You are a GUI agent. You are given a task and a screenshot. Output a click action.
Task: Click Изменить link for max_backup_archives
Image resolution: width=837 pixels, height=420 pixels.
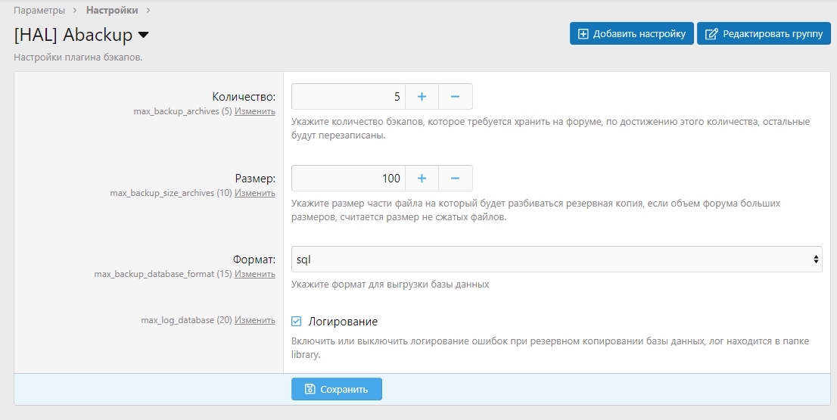click(255, 111)
